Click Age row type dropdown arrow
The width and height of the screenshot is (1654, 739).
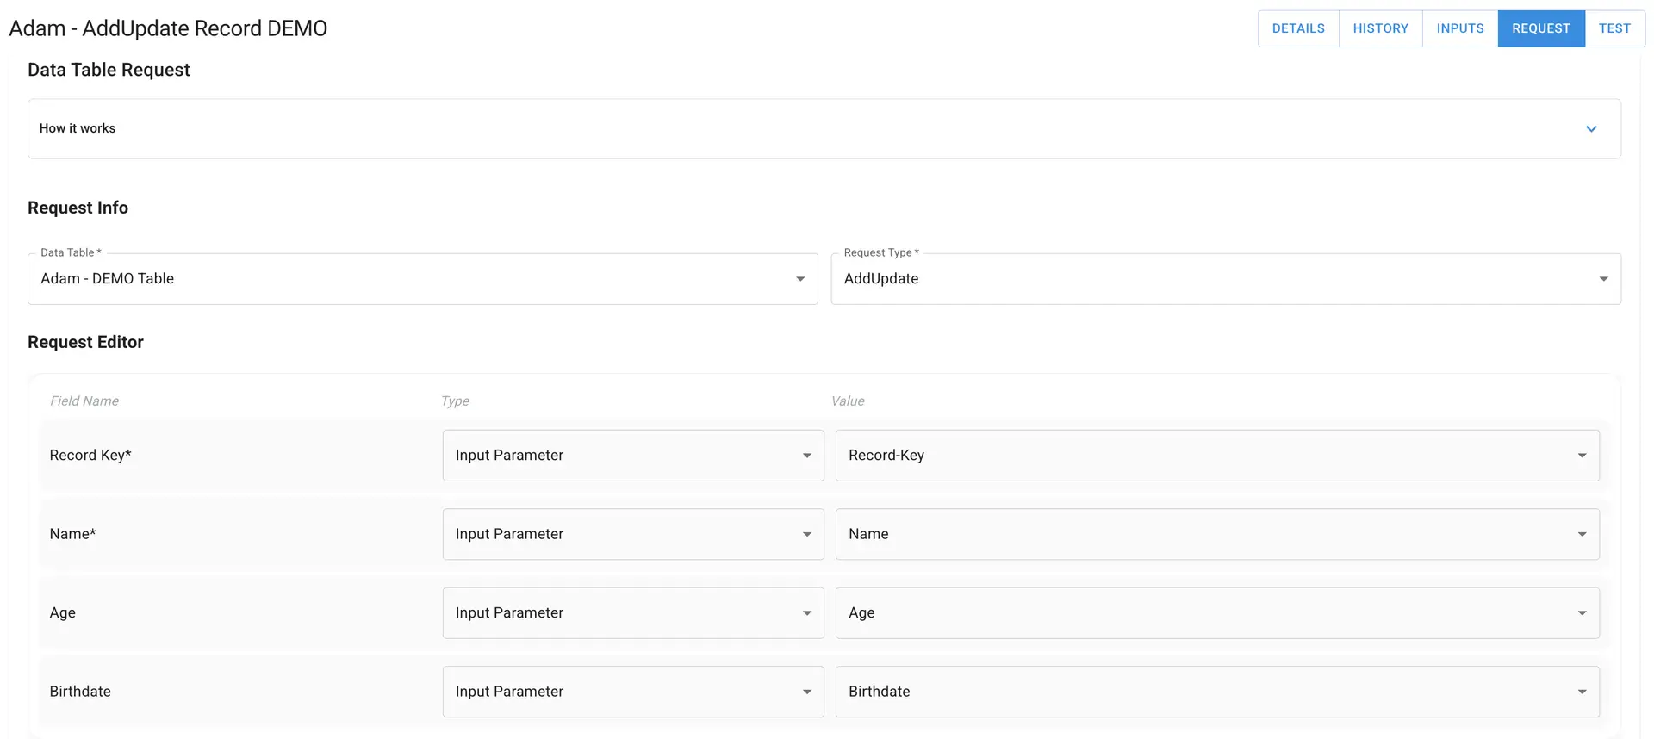click(x=807, y=613)
